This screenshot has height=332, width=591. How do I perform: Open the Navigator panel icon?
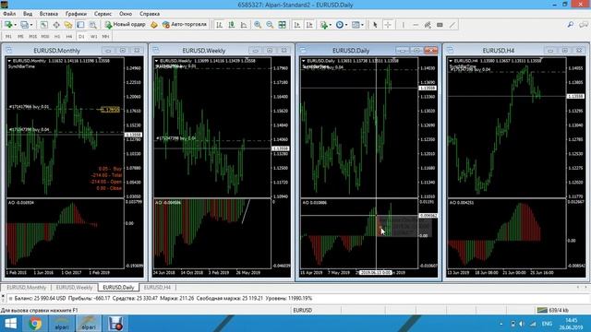click(x=68, y=25)
